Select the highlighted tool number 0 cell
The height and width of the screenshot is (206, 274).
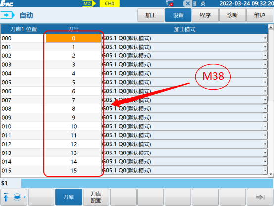tap(73, 38)
